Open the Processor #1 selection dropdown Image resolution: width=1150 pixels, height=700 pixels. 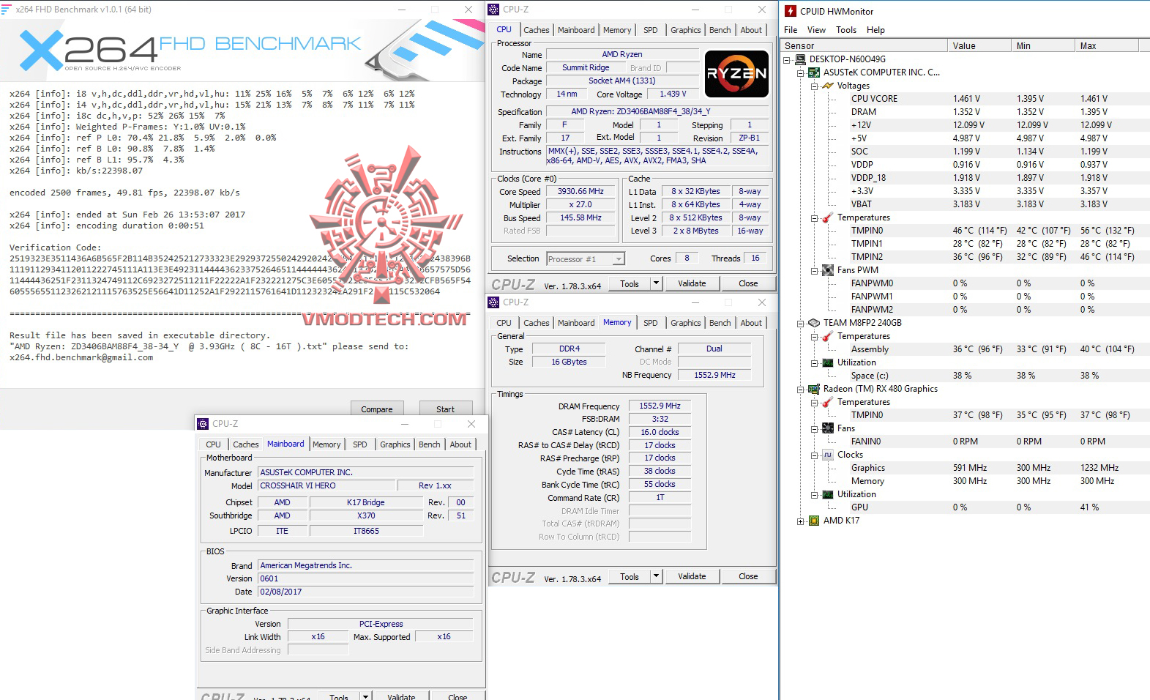(x=619, y=259)
